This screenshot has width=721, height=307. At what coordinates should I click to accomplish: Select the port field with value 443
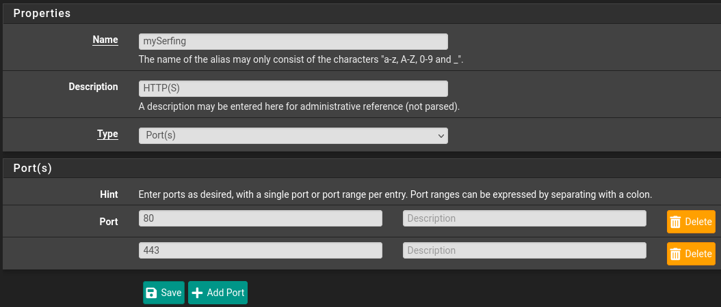coord(260,250)
